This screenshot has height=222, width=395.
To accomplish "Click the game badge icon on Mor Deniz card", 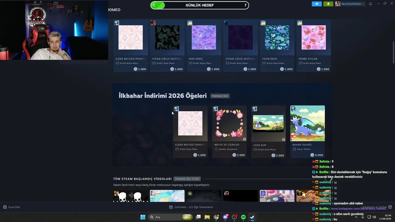I will (190, 23).
